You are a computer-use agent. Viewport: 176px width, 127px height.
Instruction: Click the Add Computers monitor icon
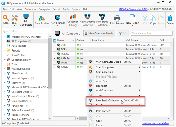coord(26,17)
